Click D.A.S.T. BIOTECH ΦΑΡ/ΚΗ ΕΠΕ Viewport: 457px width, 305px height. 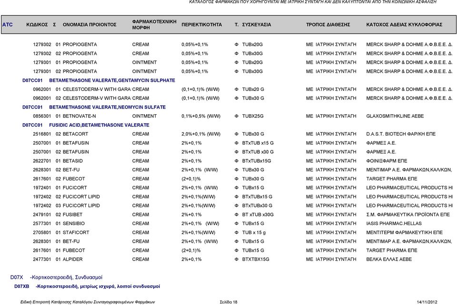[x=401, y=134]
